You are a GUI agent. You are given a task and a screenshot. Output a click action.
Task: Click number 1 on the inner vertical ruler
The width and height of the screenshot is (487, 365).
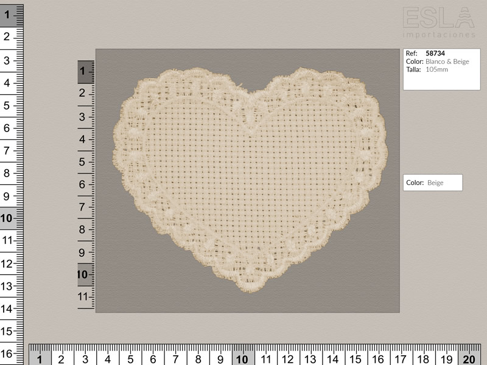(82, 71)
